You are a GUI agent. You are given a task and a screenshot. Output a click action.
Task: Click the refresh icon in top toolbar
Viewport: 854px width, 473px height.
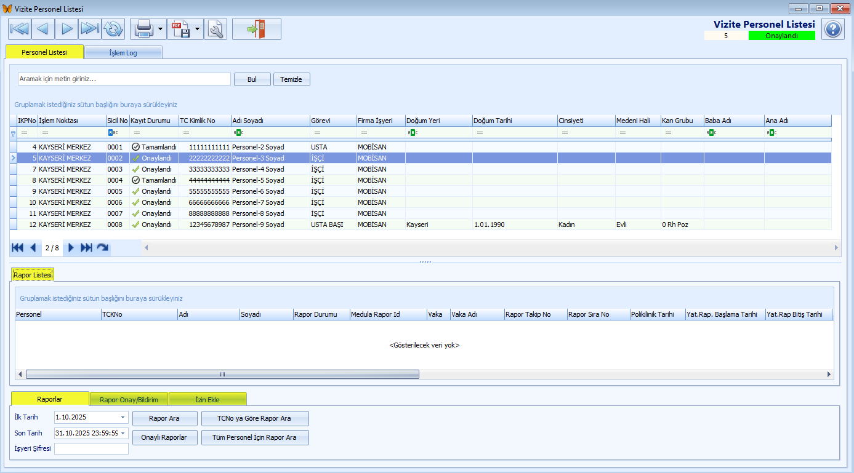113,29
